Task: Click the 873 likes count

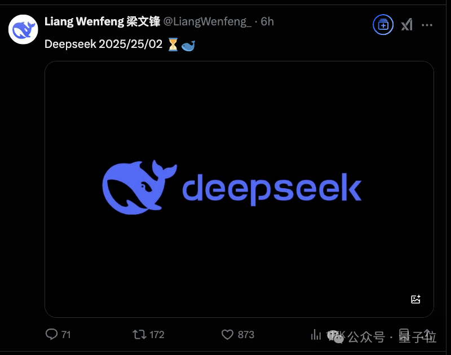Action: [x=246, y=335]
